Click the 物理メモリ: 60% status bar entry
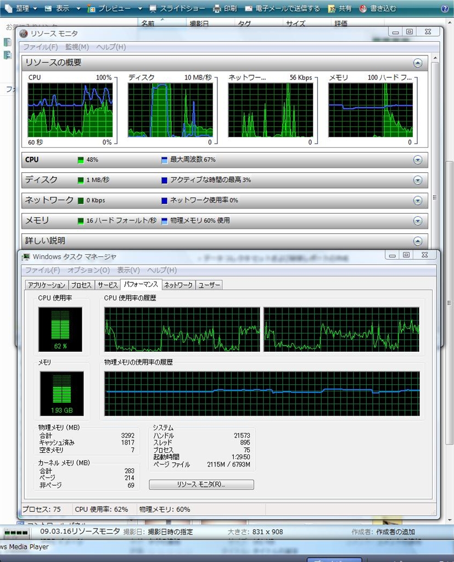 [165, 509]
